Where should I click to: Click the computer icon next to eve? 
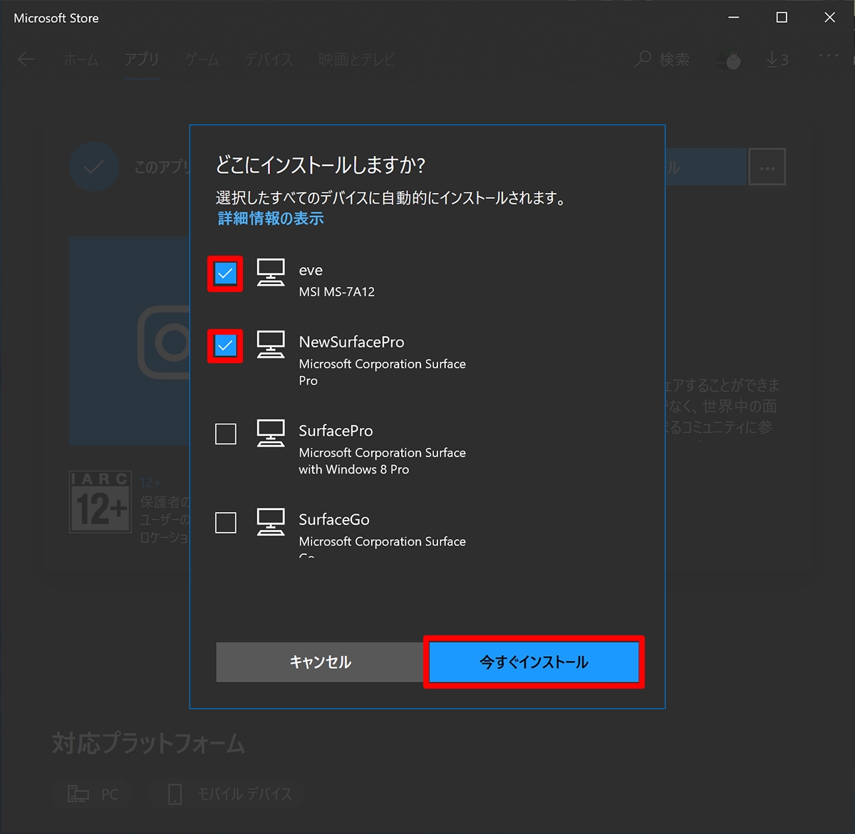(x=271, y=272)
